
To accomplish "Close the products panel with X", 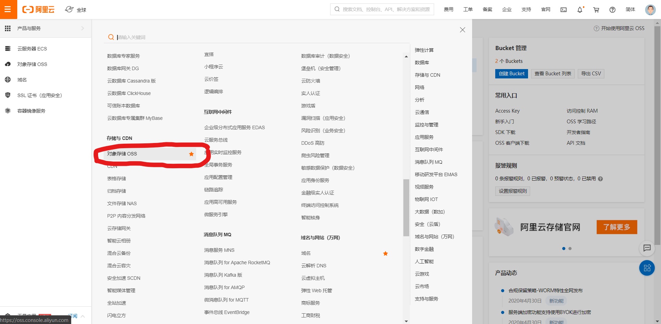I will coord(462,30).
